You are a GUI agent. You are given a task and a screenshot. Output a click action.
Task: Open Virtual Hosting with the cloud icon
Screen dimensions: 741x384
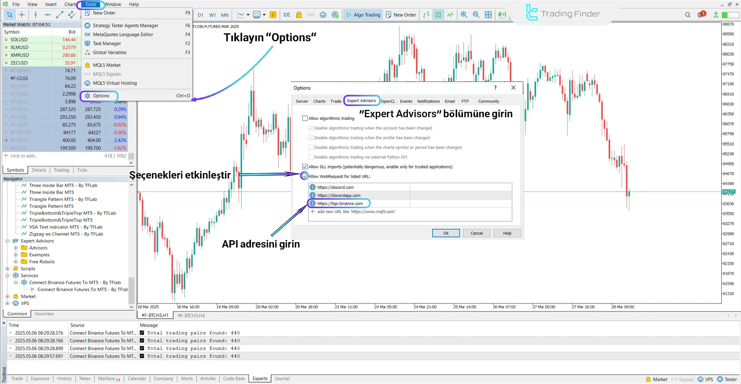(323, 15)
